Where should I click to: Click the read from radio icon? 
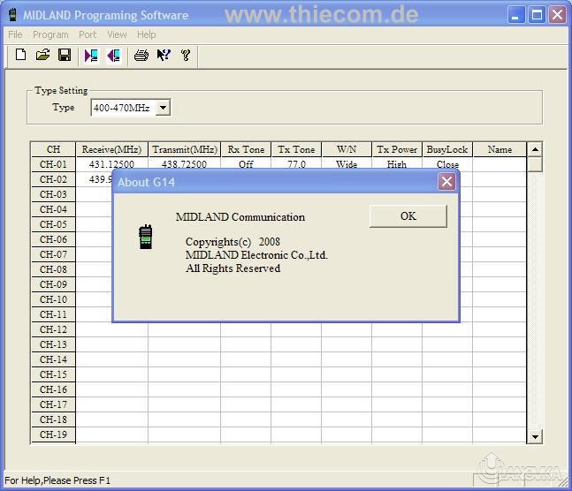91,56
